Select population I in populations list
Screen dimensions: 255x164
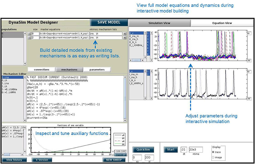(12, 36)
